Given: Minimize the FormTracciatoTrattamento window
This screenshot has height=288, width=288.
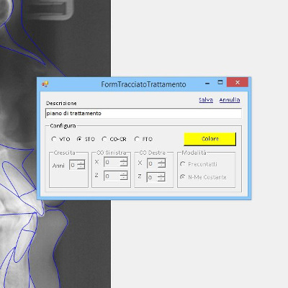Looking at the screenshot, I should pos(207,83).
